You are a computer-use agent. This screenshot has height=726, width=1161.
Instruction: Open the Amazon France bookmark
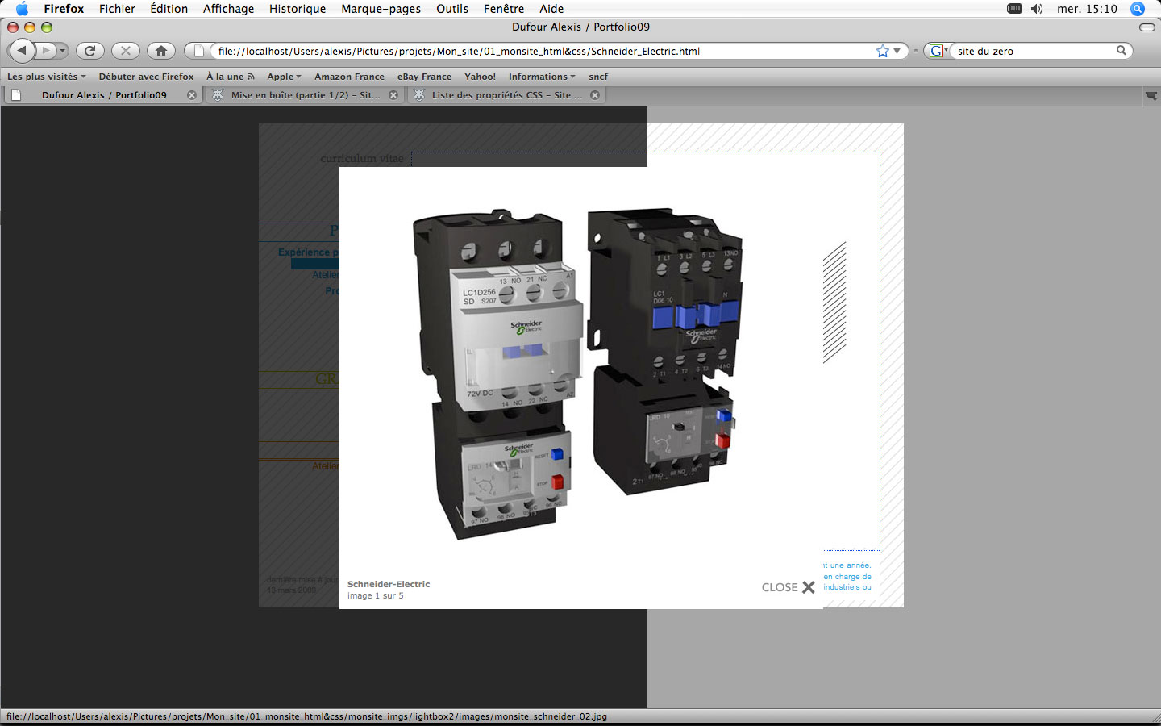pyautogui.click(x=349, y=77)
